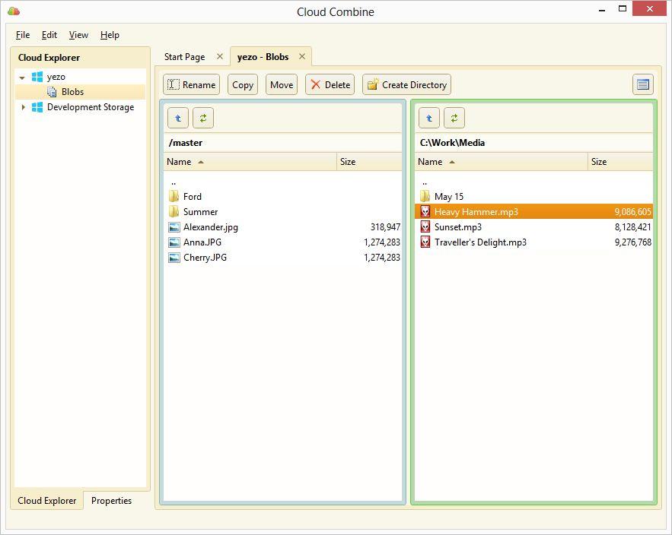Open the View menu

click(78, 35)
